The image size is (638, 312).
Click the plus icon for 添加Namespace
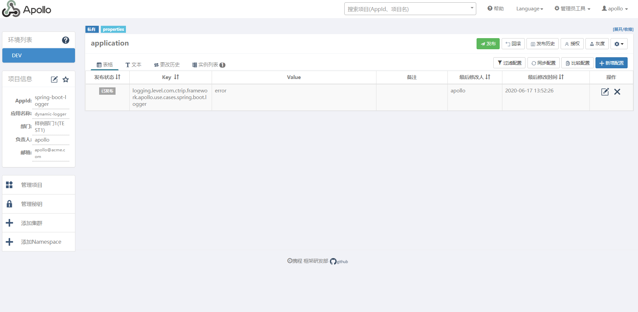(9, 242)
